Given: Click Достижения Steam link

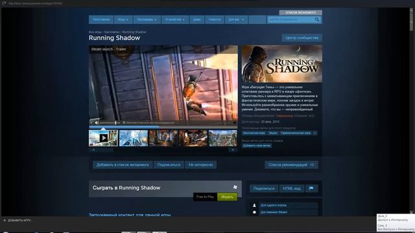Looking at the screenshot, I should (274, 212).
